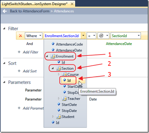Click plus icon beside Add Filter

(19, 52)
